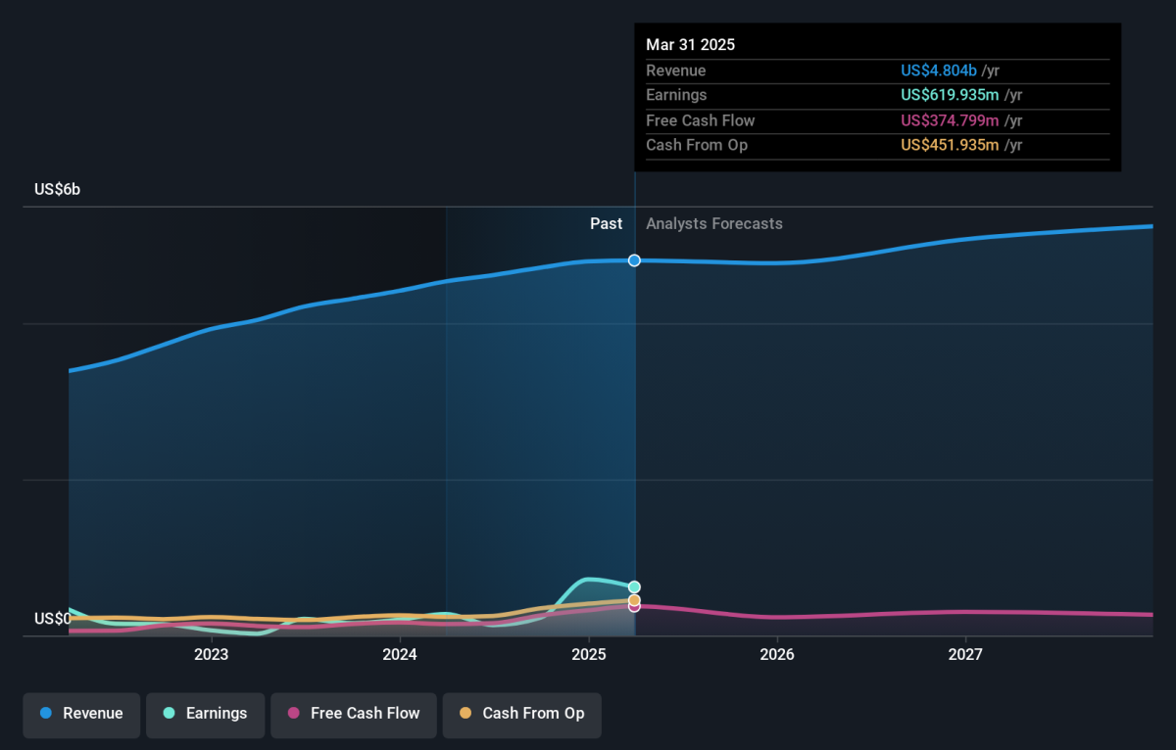Image resolution: width=1176 pixels, height=750 pixels.
Task: Click the 'Analysts Forecasts' label
Action: (714, 223)
